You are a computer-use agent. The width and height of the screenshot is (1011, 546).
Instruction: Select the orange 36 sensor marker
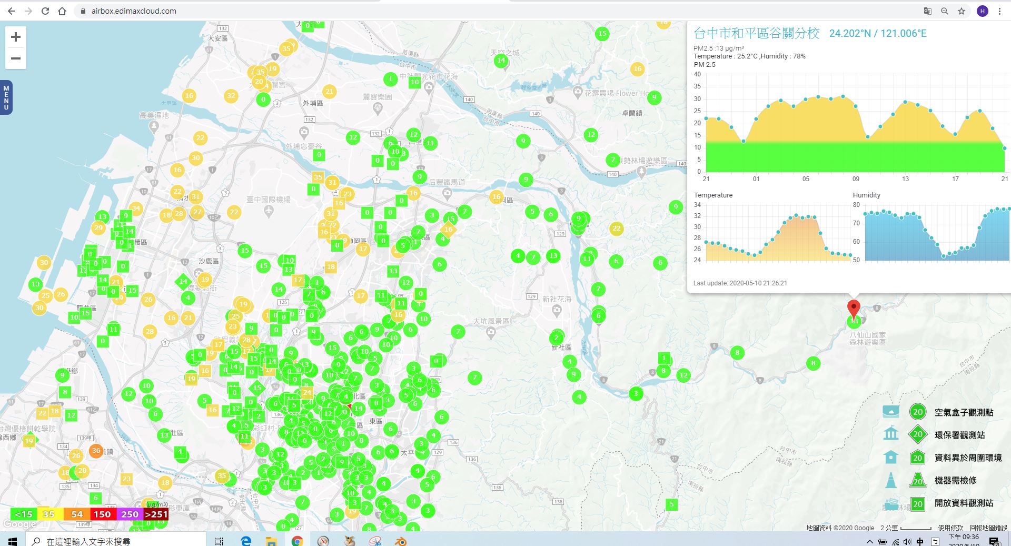coord(96,451)
